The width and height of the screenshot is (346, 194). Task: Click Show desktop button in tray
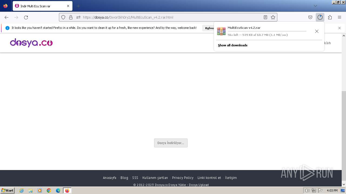[343, 190]
